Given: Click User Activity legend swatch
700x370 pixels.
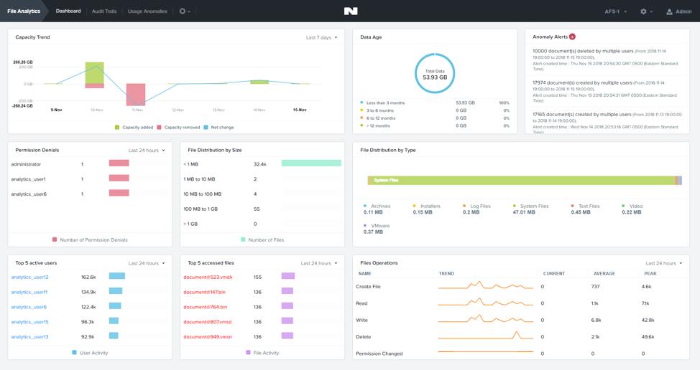Looking at the screenshot, I should [x=75, y=353].
